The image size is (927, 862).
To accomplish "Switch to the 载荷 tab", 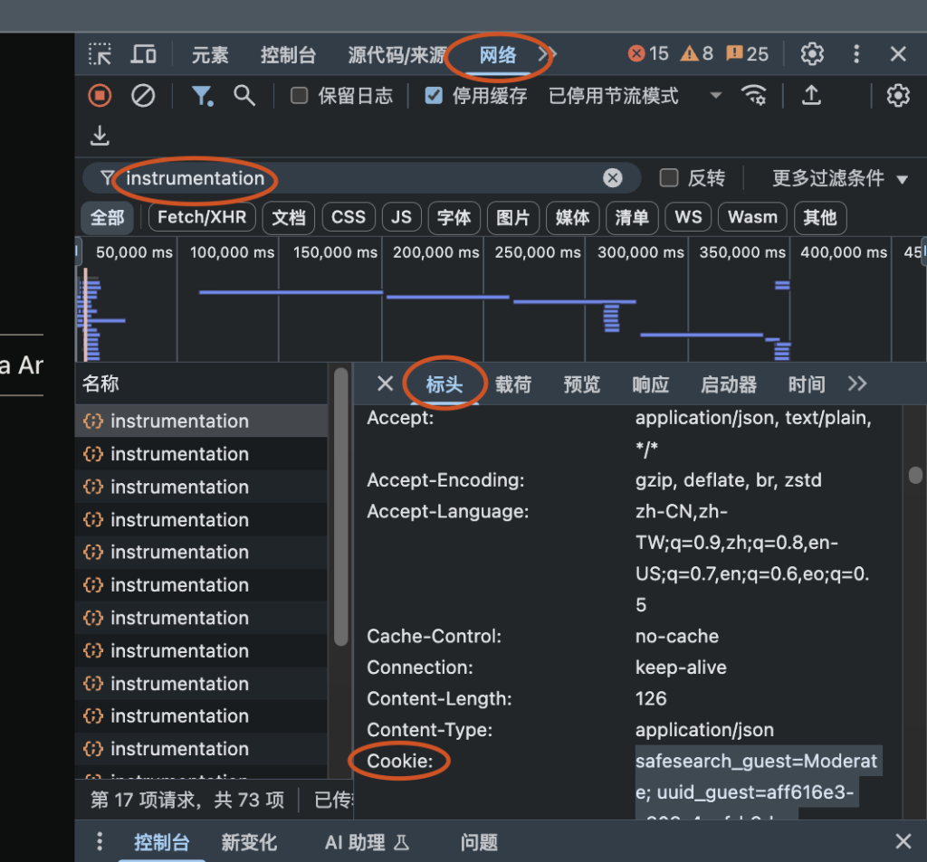I will tap(513, 384).
